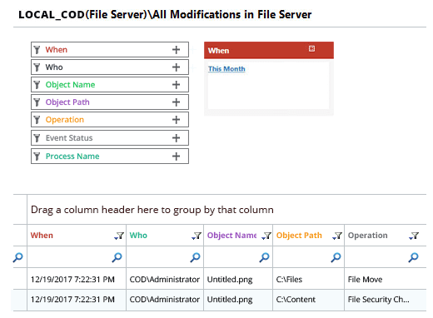Screen dimensions: 433x318
Task: Select COD\Administrator in the File Move row
Action: (x=165, y=280)
